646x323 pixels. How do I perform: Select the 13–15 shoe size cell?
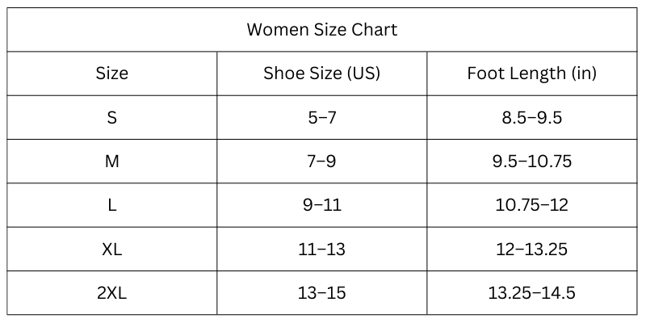coord(321,293)
